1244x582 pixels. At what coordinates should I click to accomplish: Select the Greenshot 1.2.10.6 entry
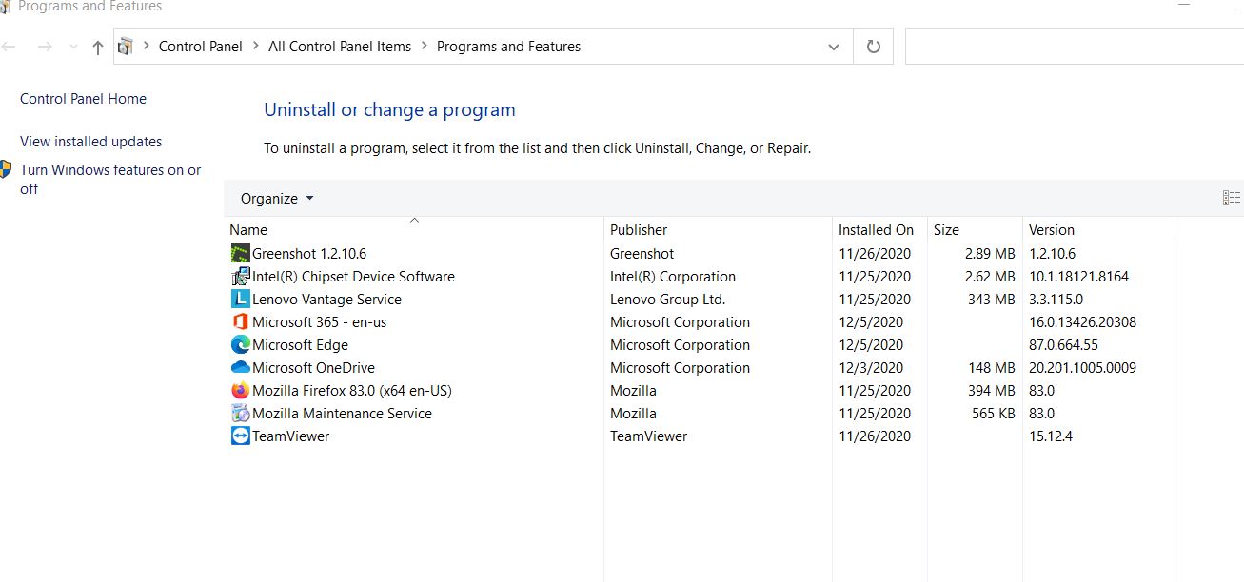click(x=309, y=254)
